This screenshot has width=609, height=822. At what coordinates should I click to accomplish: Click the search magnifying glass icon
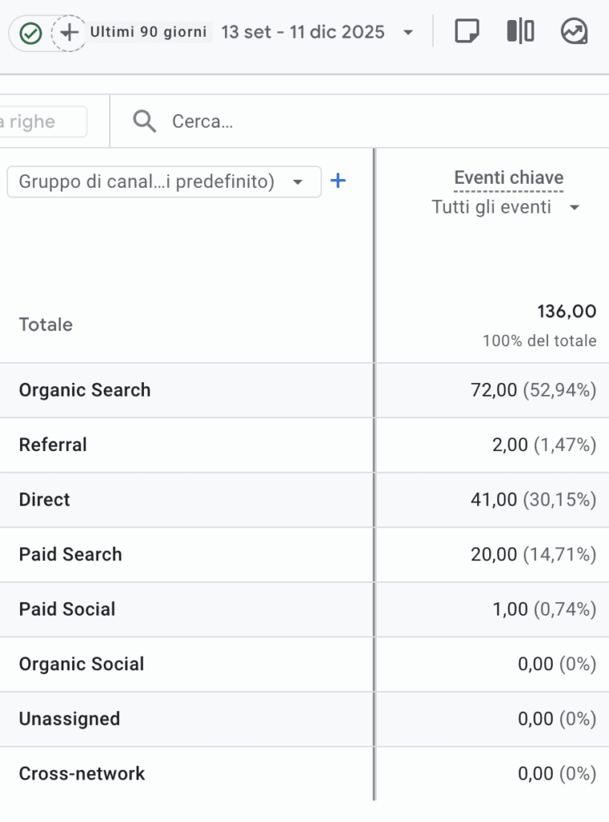[145, 121]
